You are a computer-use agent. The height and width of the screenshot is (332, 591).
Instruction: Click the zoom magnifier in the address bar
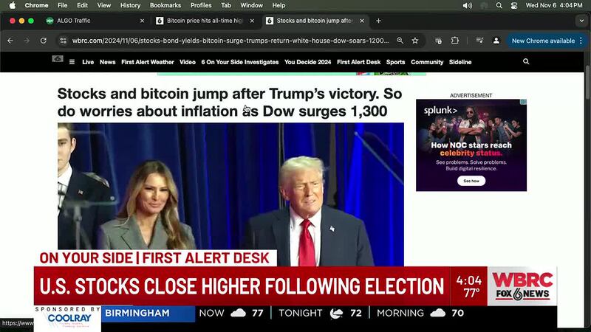click(x=400, y=41)
